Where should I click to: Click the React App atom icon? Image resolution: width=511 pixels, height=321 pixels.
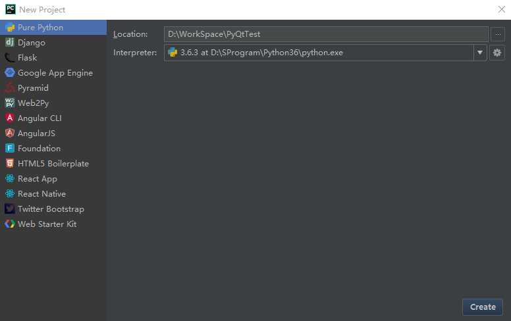tap(10, 178)
